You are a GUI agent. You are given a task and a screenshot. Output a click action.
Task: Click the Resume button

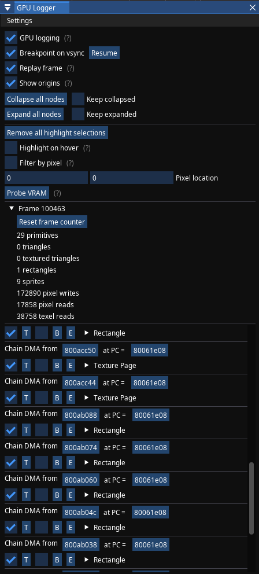104,53
